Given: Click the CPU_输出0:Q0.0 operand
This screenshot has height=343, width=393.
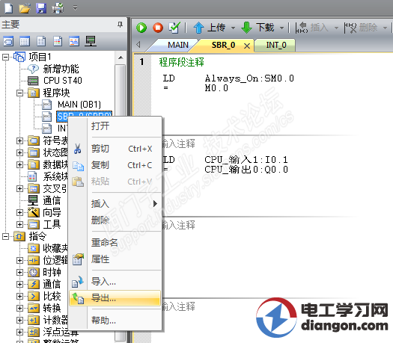Looking at the screenshot, I should pyautogui.click(x=246, y=170).
